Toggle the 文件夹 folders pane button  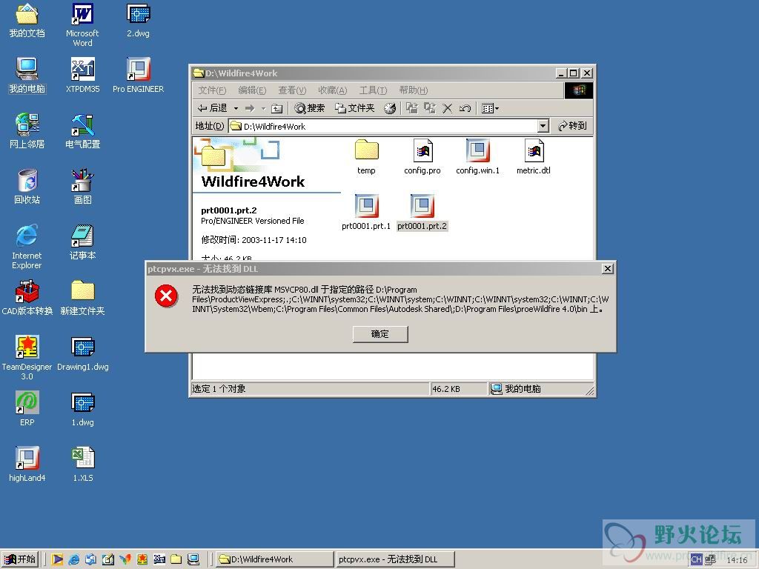(355, 108)
